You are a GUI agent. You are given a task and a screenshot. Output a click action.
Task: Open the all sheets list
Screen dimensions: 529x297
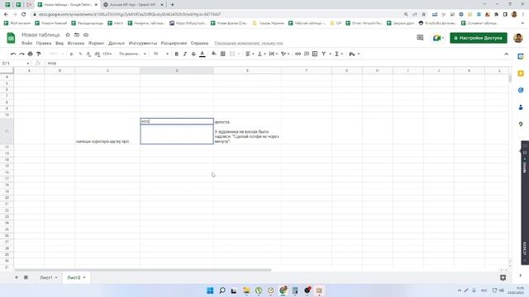[26, 277]
